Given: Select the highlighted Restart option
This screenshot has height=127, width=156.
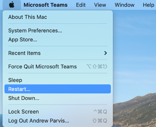Looking at the screenshot, I should (57, 89).
